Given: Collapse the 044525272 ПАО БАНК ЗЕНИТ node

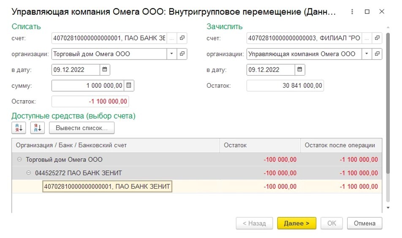Looking at the screenshot, I should tap(28, 173).
